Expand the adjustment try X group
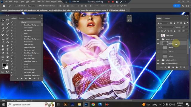The width and height of the screenshot is (191, 107). tap(161, 60)
